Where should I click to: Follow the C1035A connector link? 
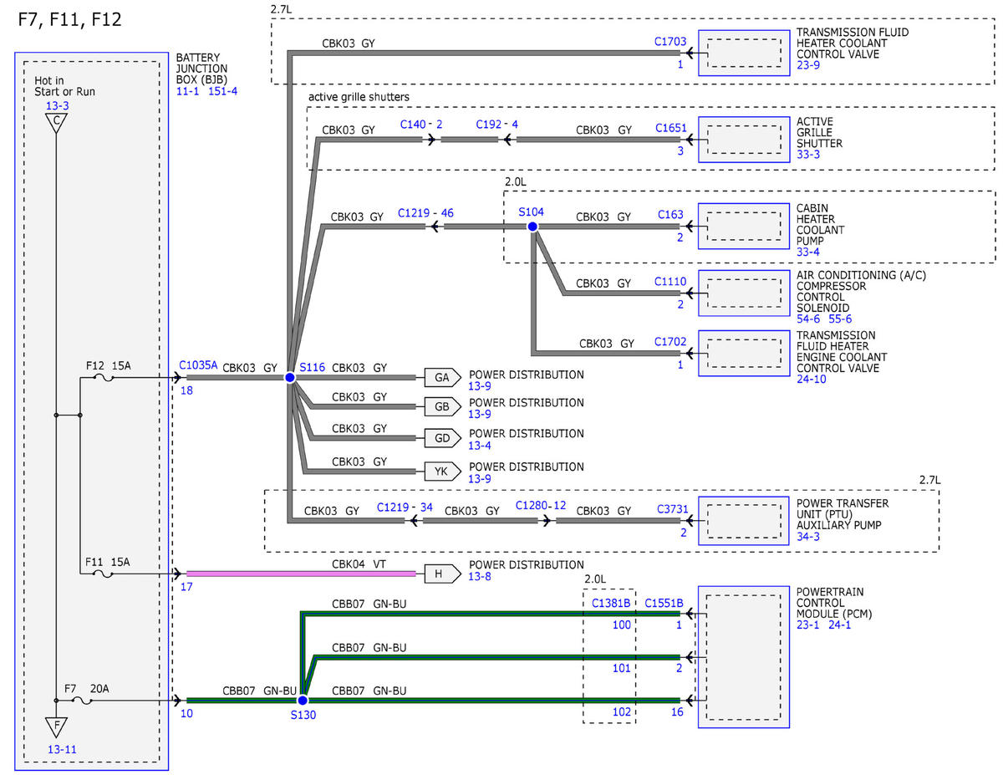(198, 365)
